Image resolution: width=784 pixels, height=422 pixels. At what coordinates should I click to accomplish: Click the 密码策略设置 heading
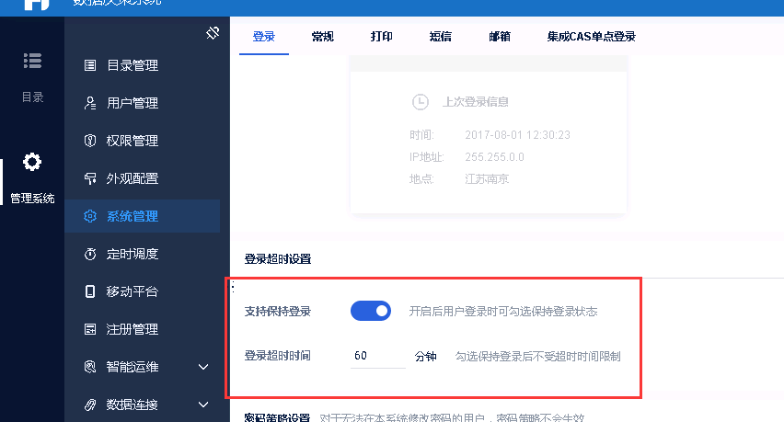coord(278,417)
